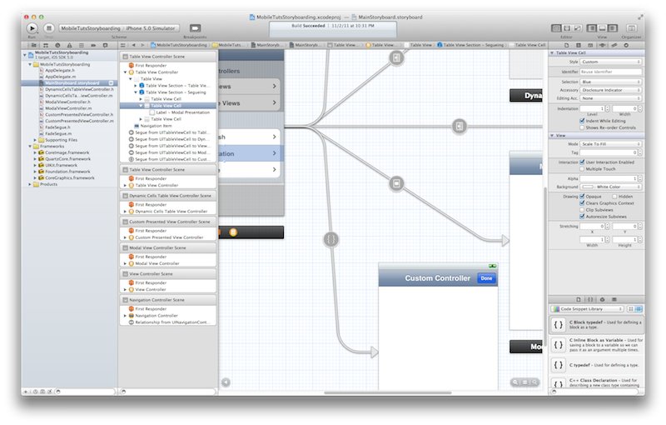The height and width of the screenshot is (425, 666).
Task: Collapse the Frameworks group in navigator
Action: 30,146
